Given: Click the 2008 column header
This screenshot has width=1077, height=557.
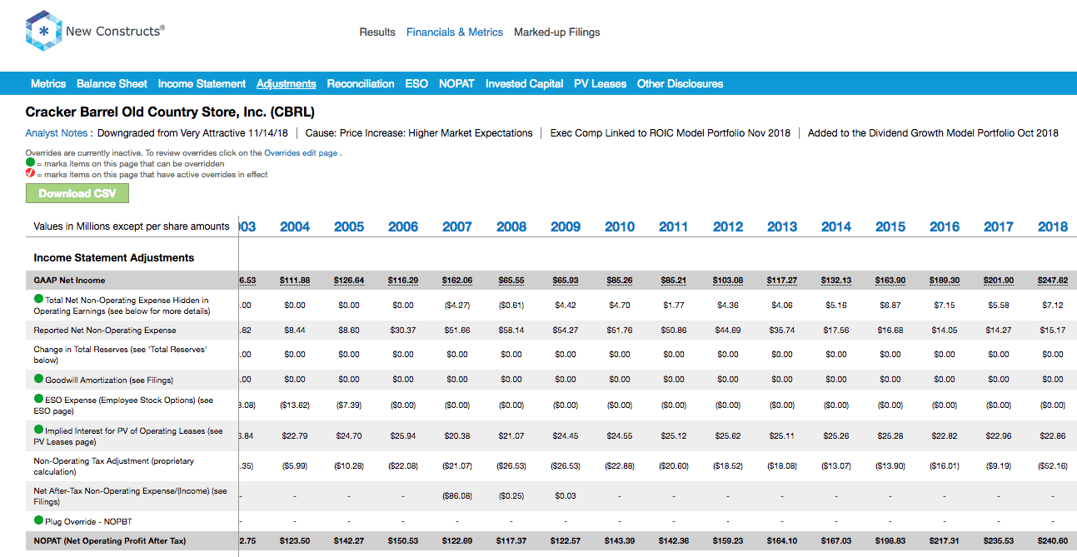Looking at the screenshot, I should click(511, 226).
